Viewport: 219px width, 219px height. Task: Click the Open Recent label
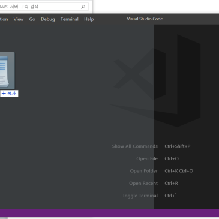click(143, 184)
